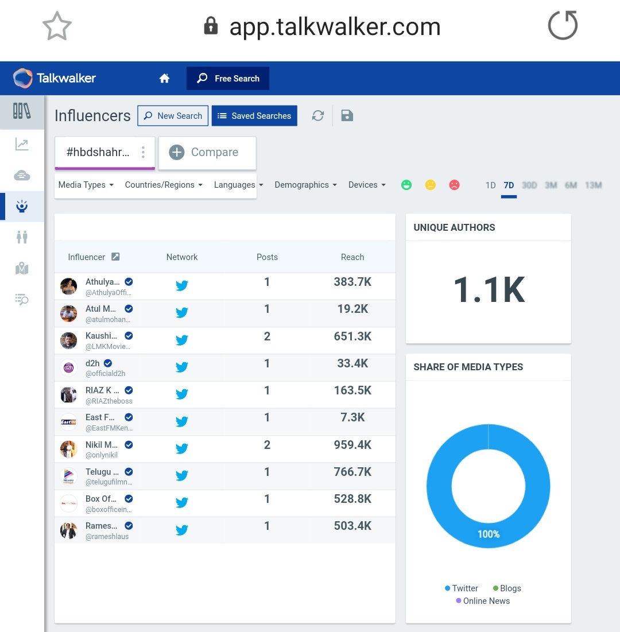The width and height of the screenshot is (620, 632).
Task: Click Twitter icon in Kaushi row
Action: [x=182, y=340]
